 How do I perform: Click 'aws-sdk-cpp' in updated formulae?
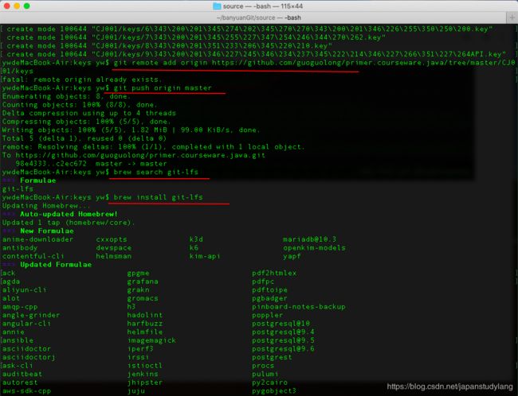pyautogui.click(x=26, y=391)
